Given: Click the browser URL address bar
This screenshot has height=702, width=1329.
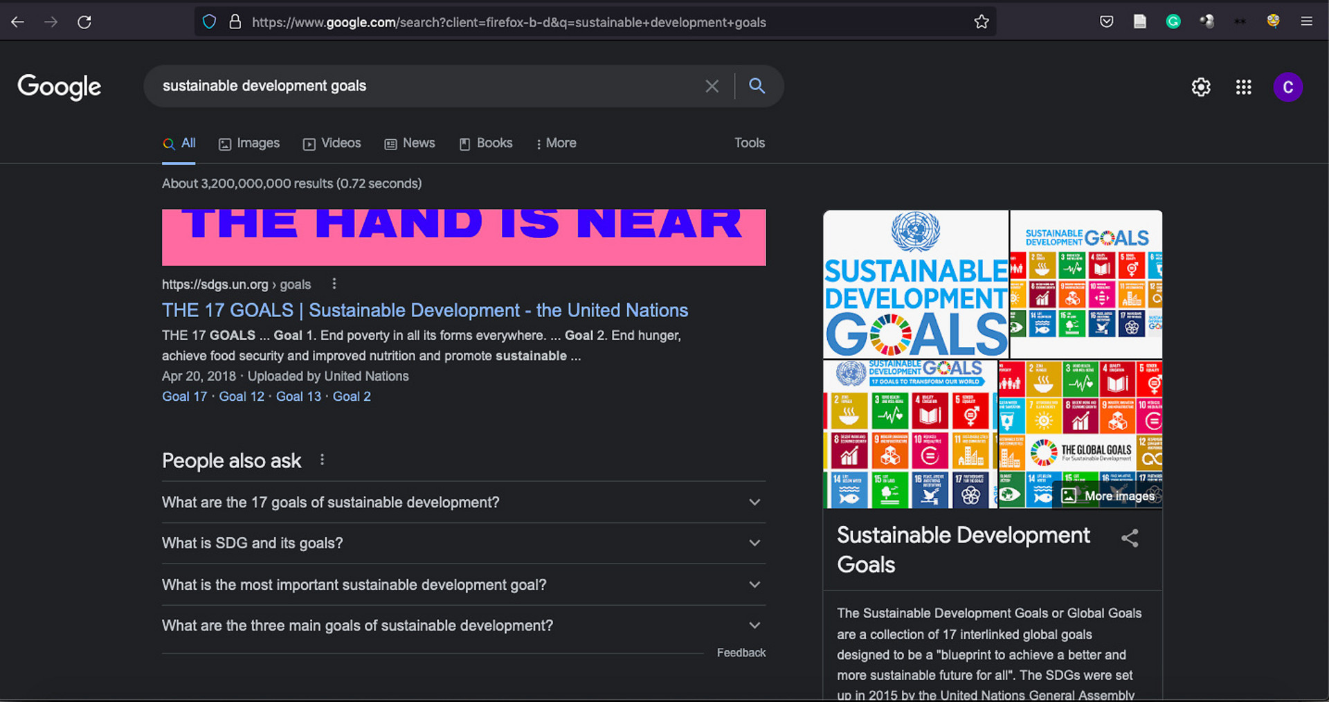Looking at the screenshot, I should (x=595, y=22).
